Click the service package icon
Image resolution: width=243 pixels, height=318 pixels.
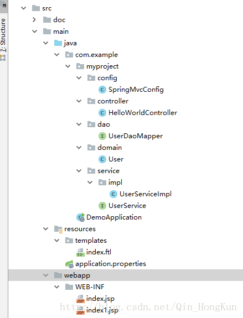pyautogui.click(x=91, y=171)
